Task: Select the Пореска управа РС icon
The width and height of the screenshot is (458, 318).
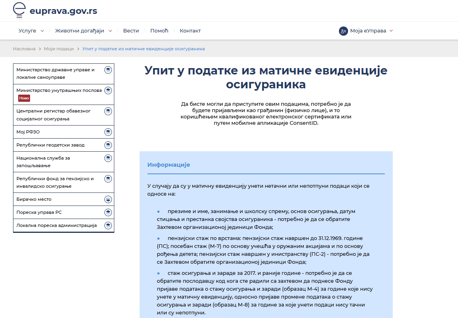Action: (x=108, y=212)
